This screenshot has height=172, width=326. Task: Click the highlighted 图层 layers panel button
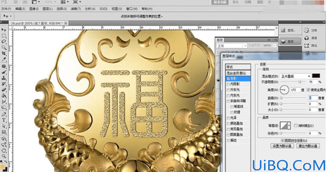click(290, 42)
